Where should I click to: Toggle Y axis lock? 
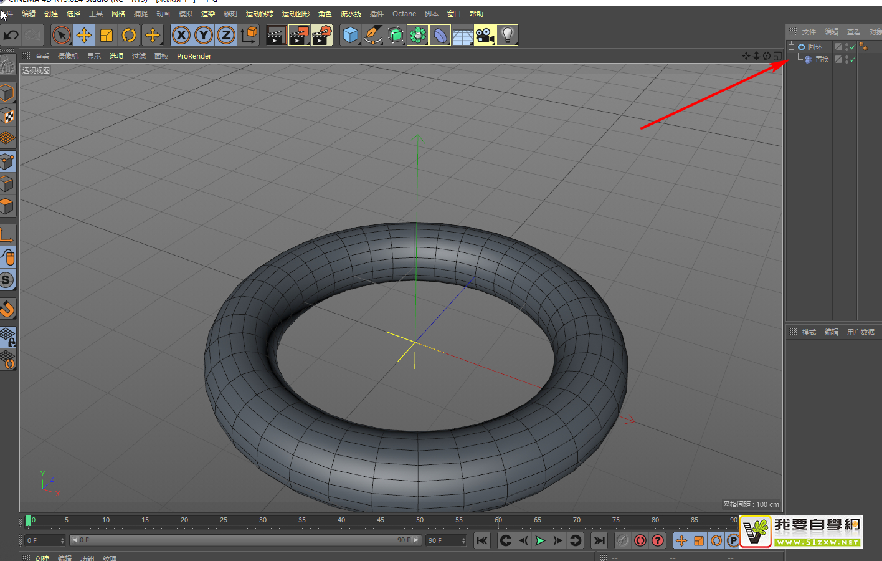tap(203, 35)
